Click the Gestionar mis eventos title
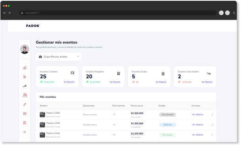Screen dimensions: 241x146 (57, 42)
